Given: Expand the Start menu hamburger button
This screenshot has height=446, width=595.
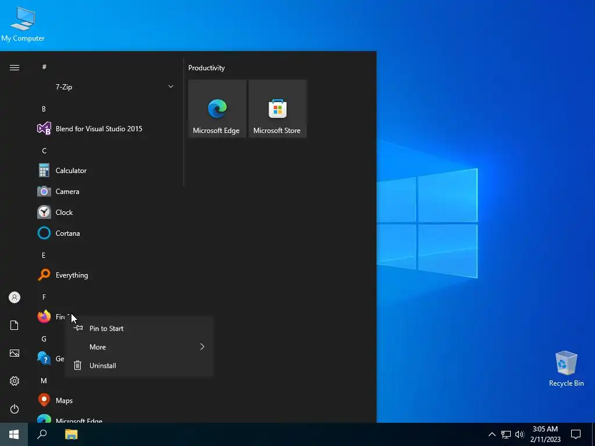Looking at the screenshot, I should 15,67.
